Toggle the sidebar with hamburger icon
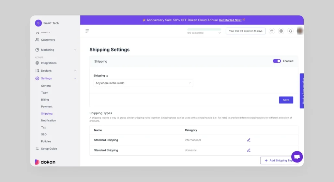Viewport: 334px width, 182px height. (x=87, y=31)
